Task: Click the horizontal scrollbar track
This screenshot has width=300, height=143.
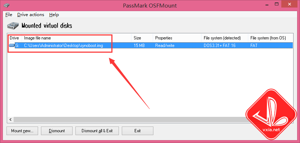Action: point(130,119)
